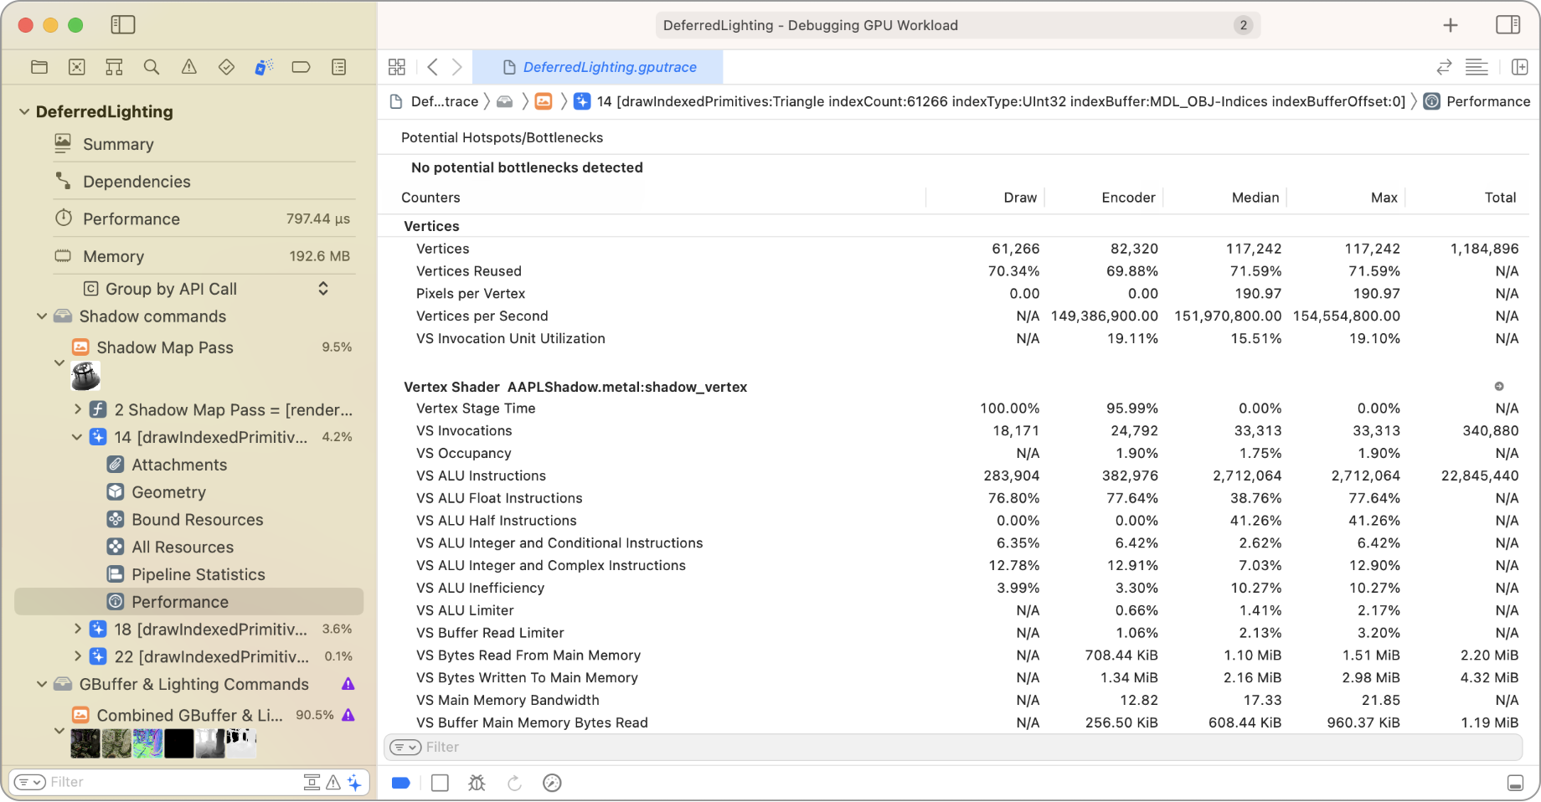
Task: Open the Debug navigator spray icon
Action: pyautogui.click(x=264, y=67)
